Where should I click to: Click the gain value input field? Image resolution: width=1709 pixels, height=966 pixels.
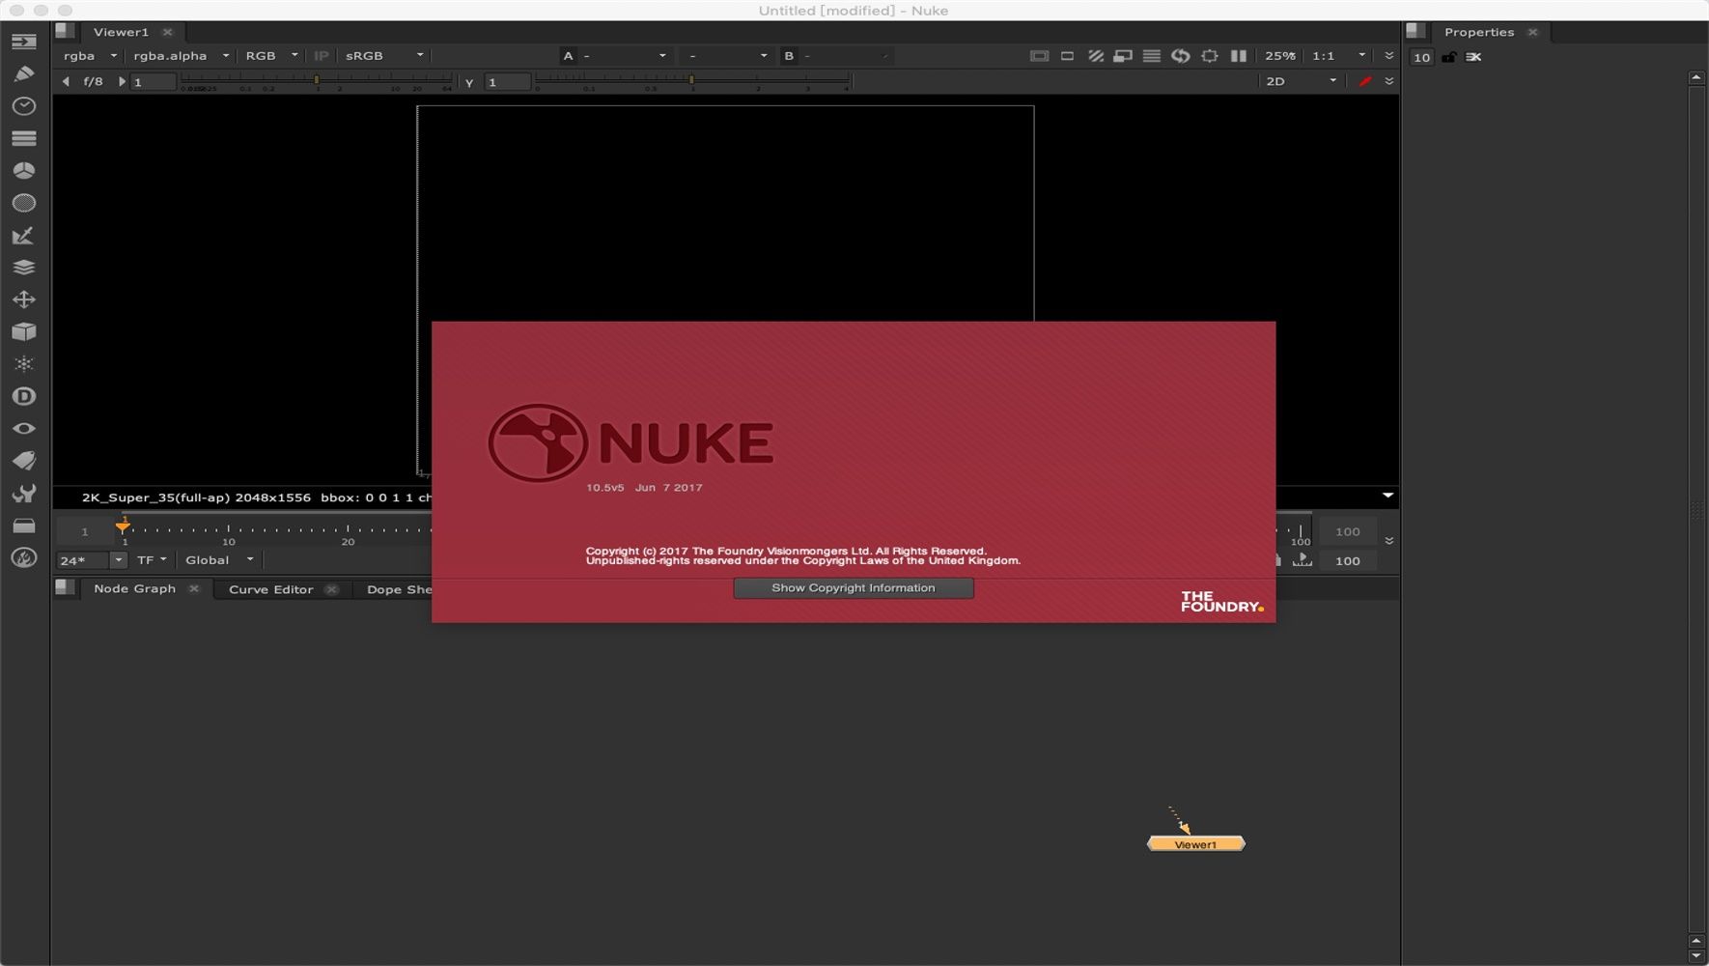click(153, 82)
